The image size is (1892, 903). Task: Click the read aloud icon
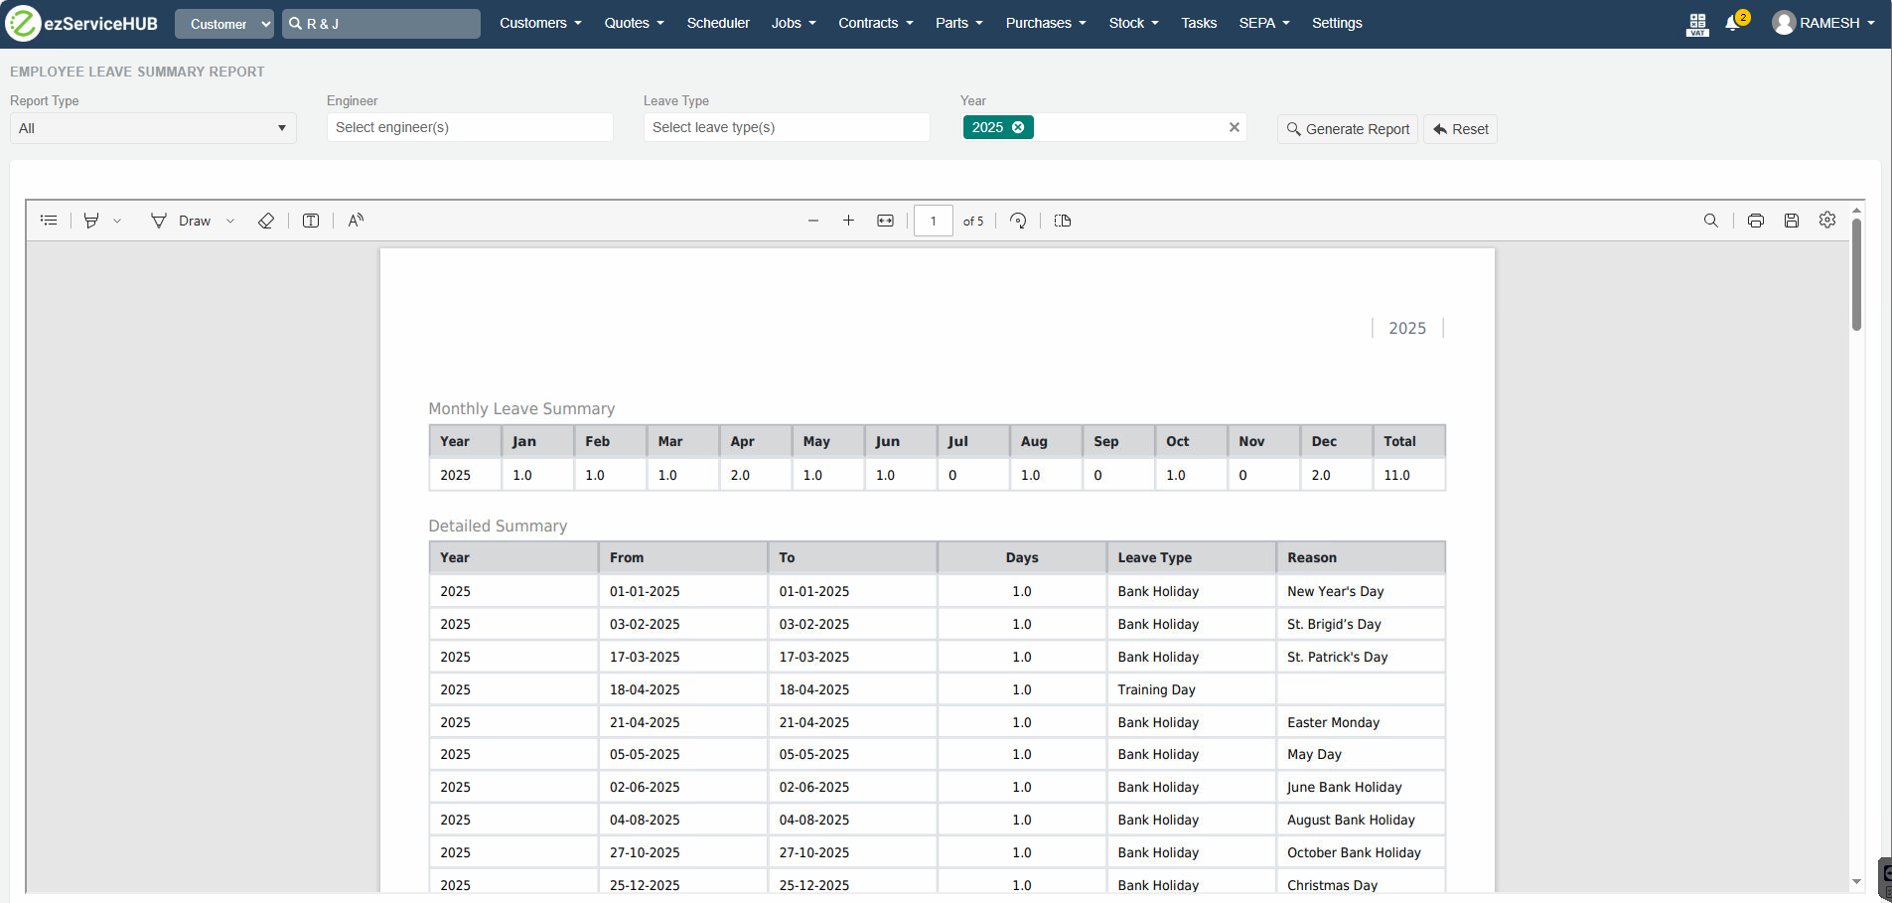coord(356,221)
